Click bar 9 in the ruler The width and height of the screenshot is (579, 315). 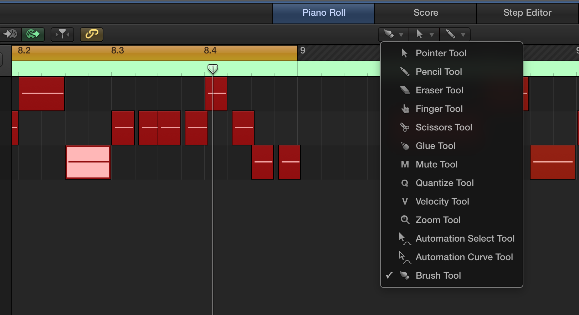pos(303,51)
